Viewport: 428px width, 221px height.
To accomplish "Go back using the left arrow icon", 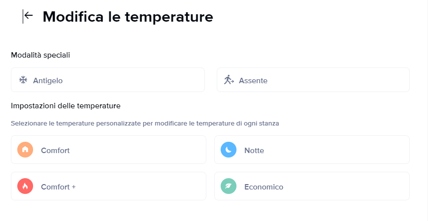I will coord(29,16).
